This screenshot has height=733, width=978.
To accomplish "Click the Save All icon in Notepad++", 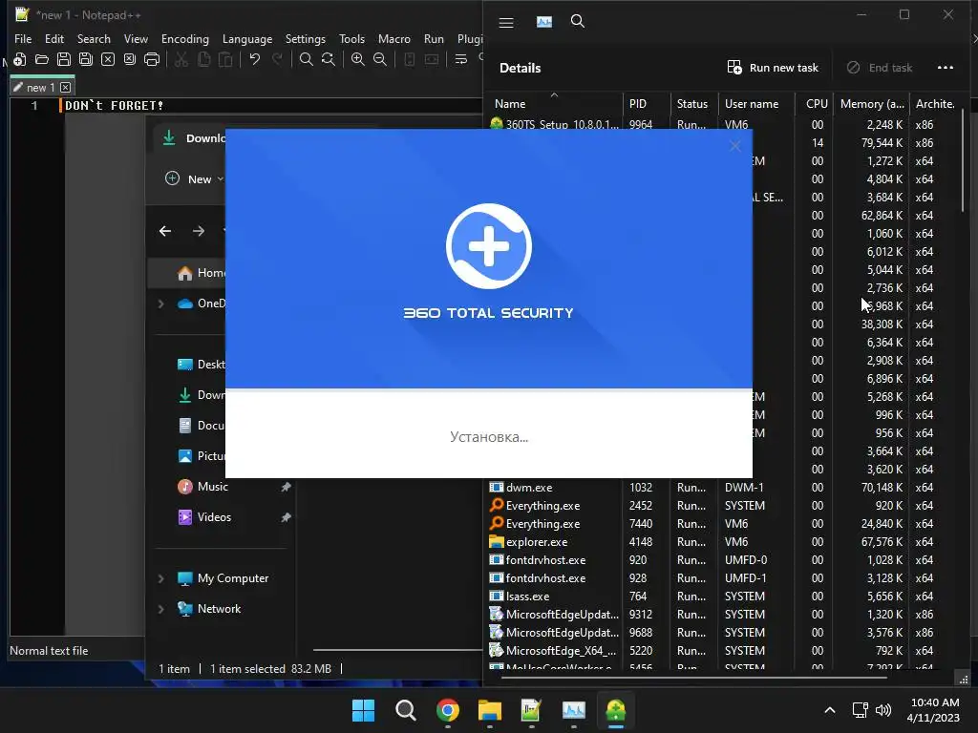I will pyautogui.click(x=85, y=59).
